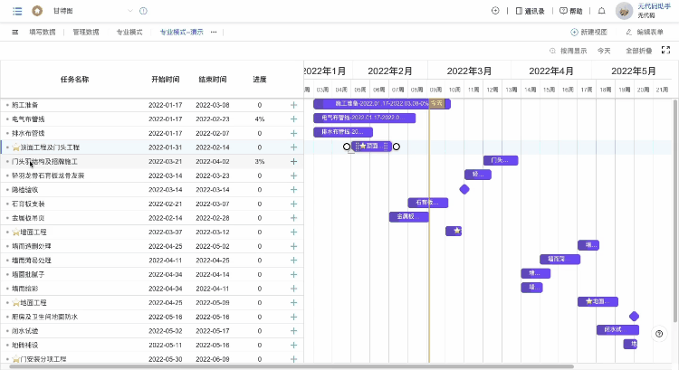
Task: Click plus icon on 地砖铺设 row
Action: (293, 345)
